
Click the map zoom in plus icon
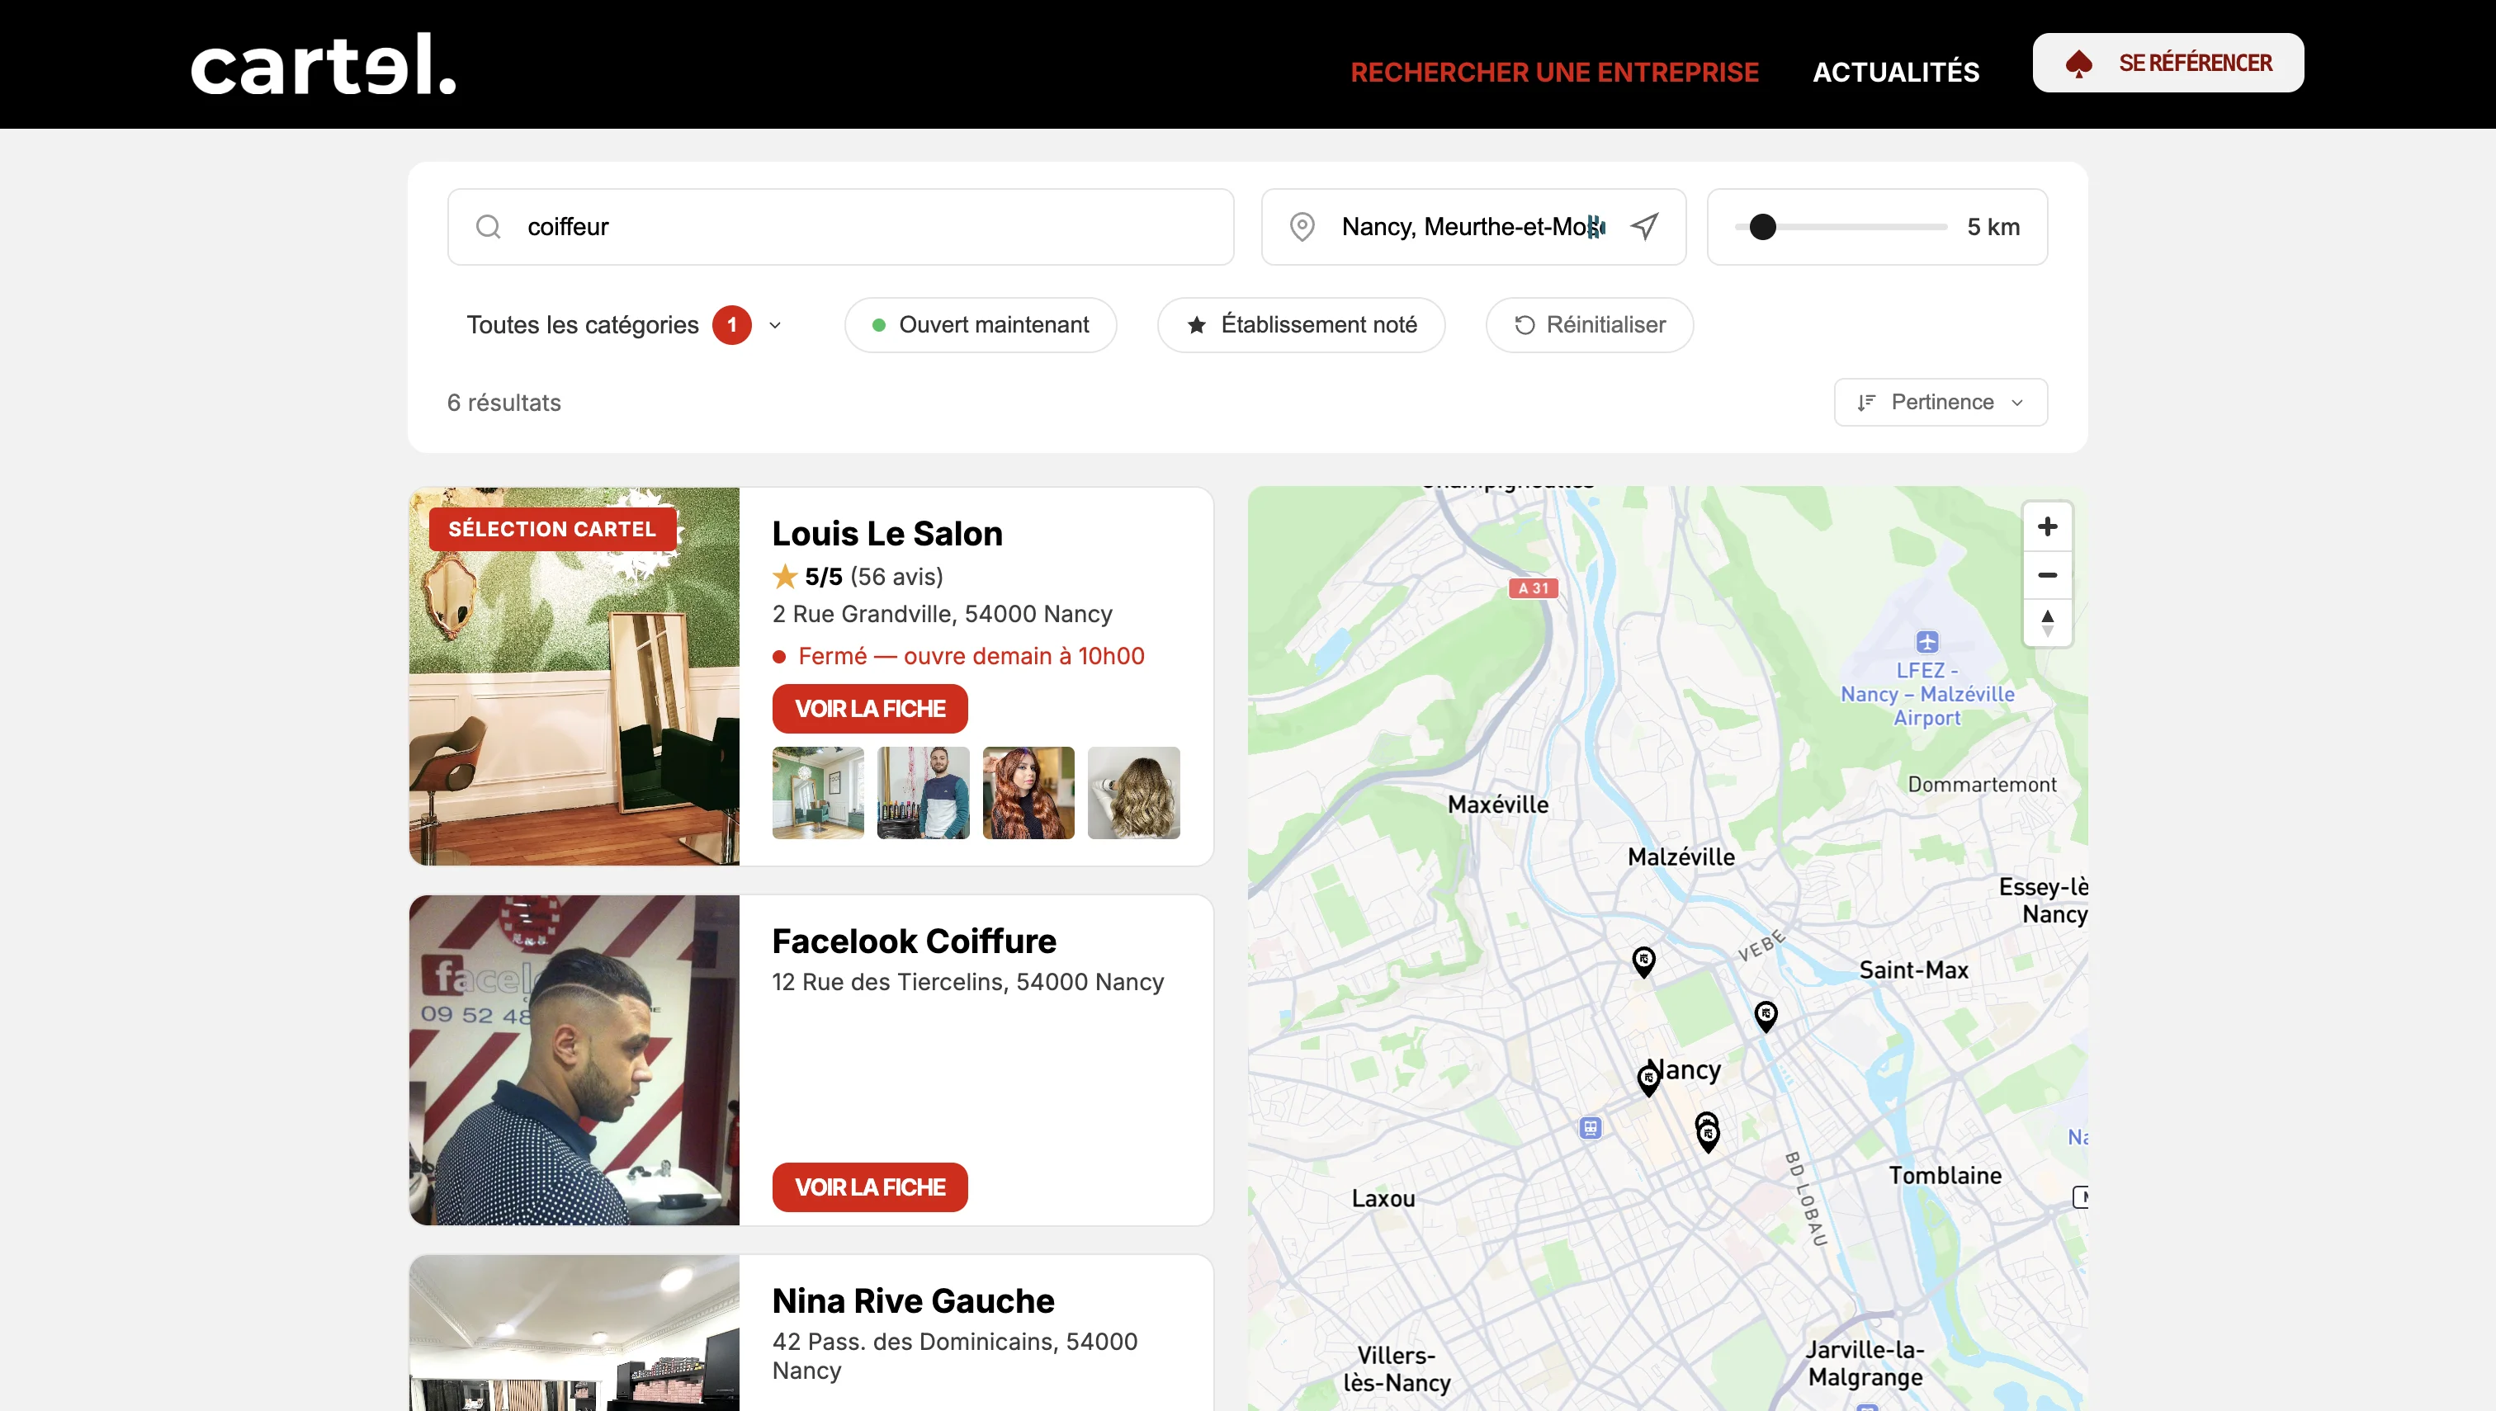[2046, 526]
